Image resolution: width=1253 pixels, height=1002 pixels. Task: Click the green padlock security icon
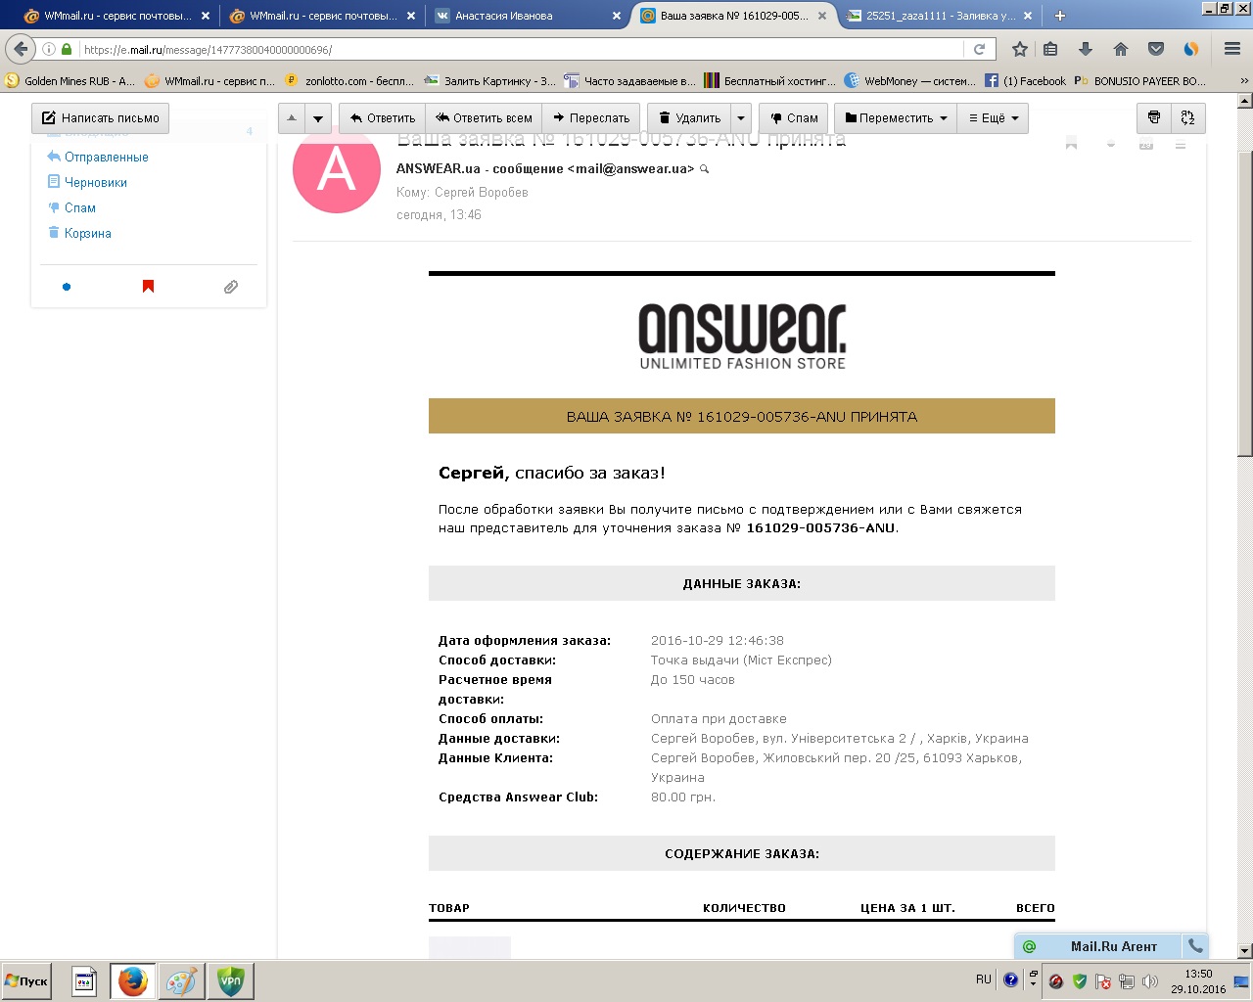(67, 49)
